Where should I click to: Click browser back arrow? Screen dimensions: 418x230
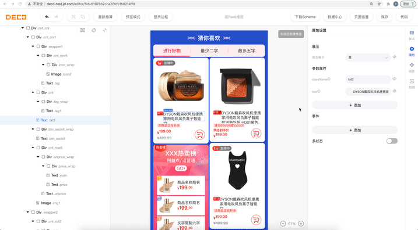(5, 4)
